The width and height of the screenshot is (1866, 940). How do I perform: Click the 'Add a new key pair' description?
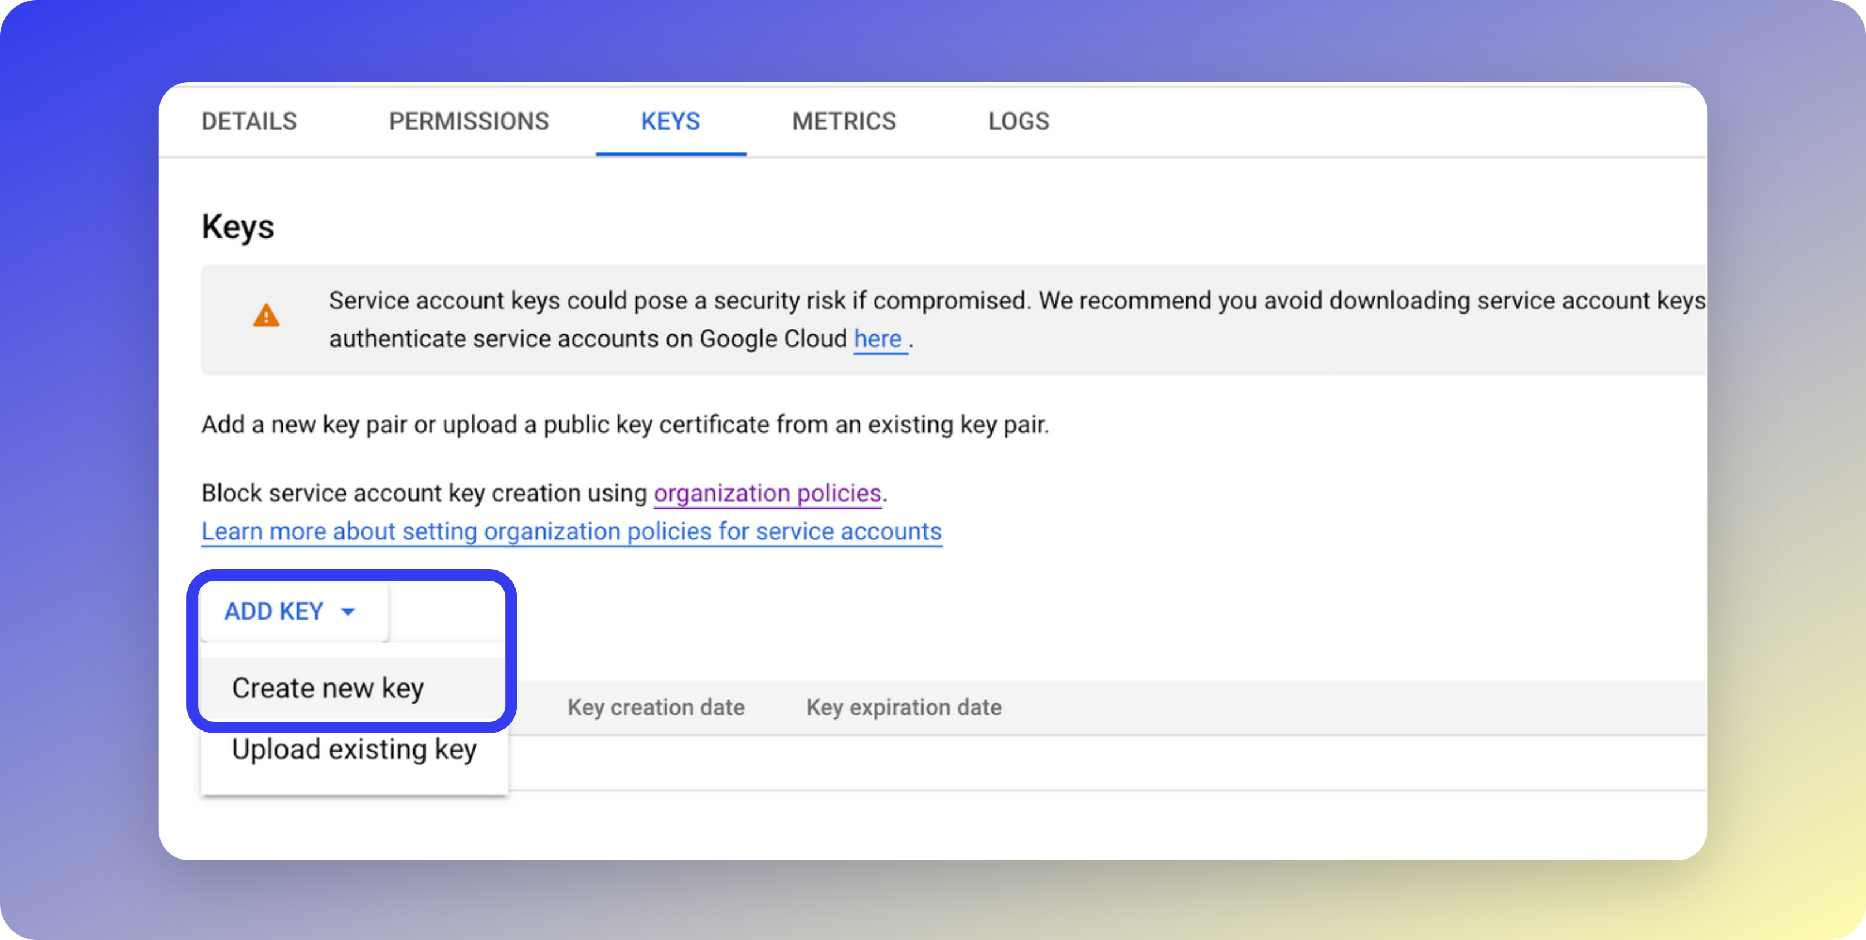(625, 424)
